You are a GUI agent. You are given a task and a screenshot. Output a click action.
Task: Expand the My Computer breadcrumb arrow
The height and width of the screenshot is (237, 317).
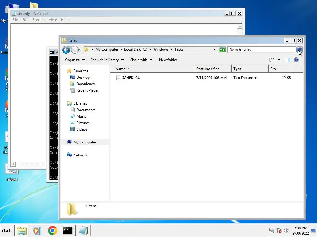click(121, 49)
